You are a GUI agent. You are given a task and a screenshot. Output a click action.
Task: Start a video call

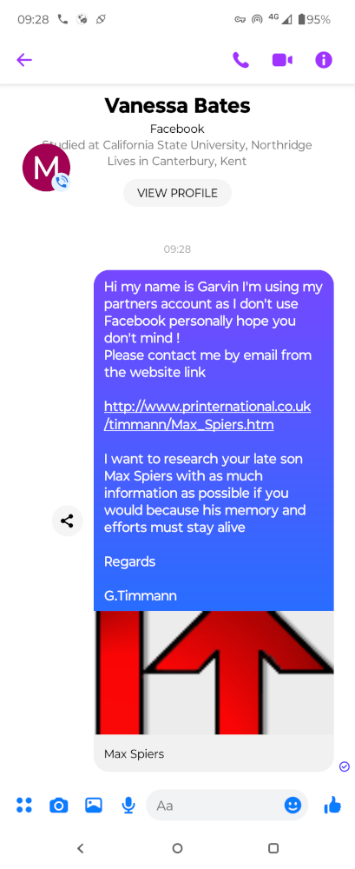point(282,60)
